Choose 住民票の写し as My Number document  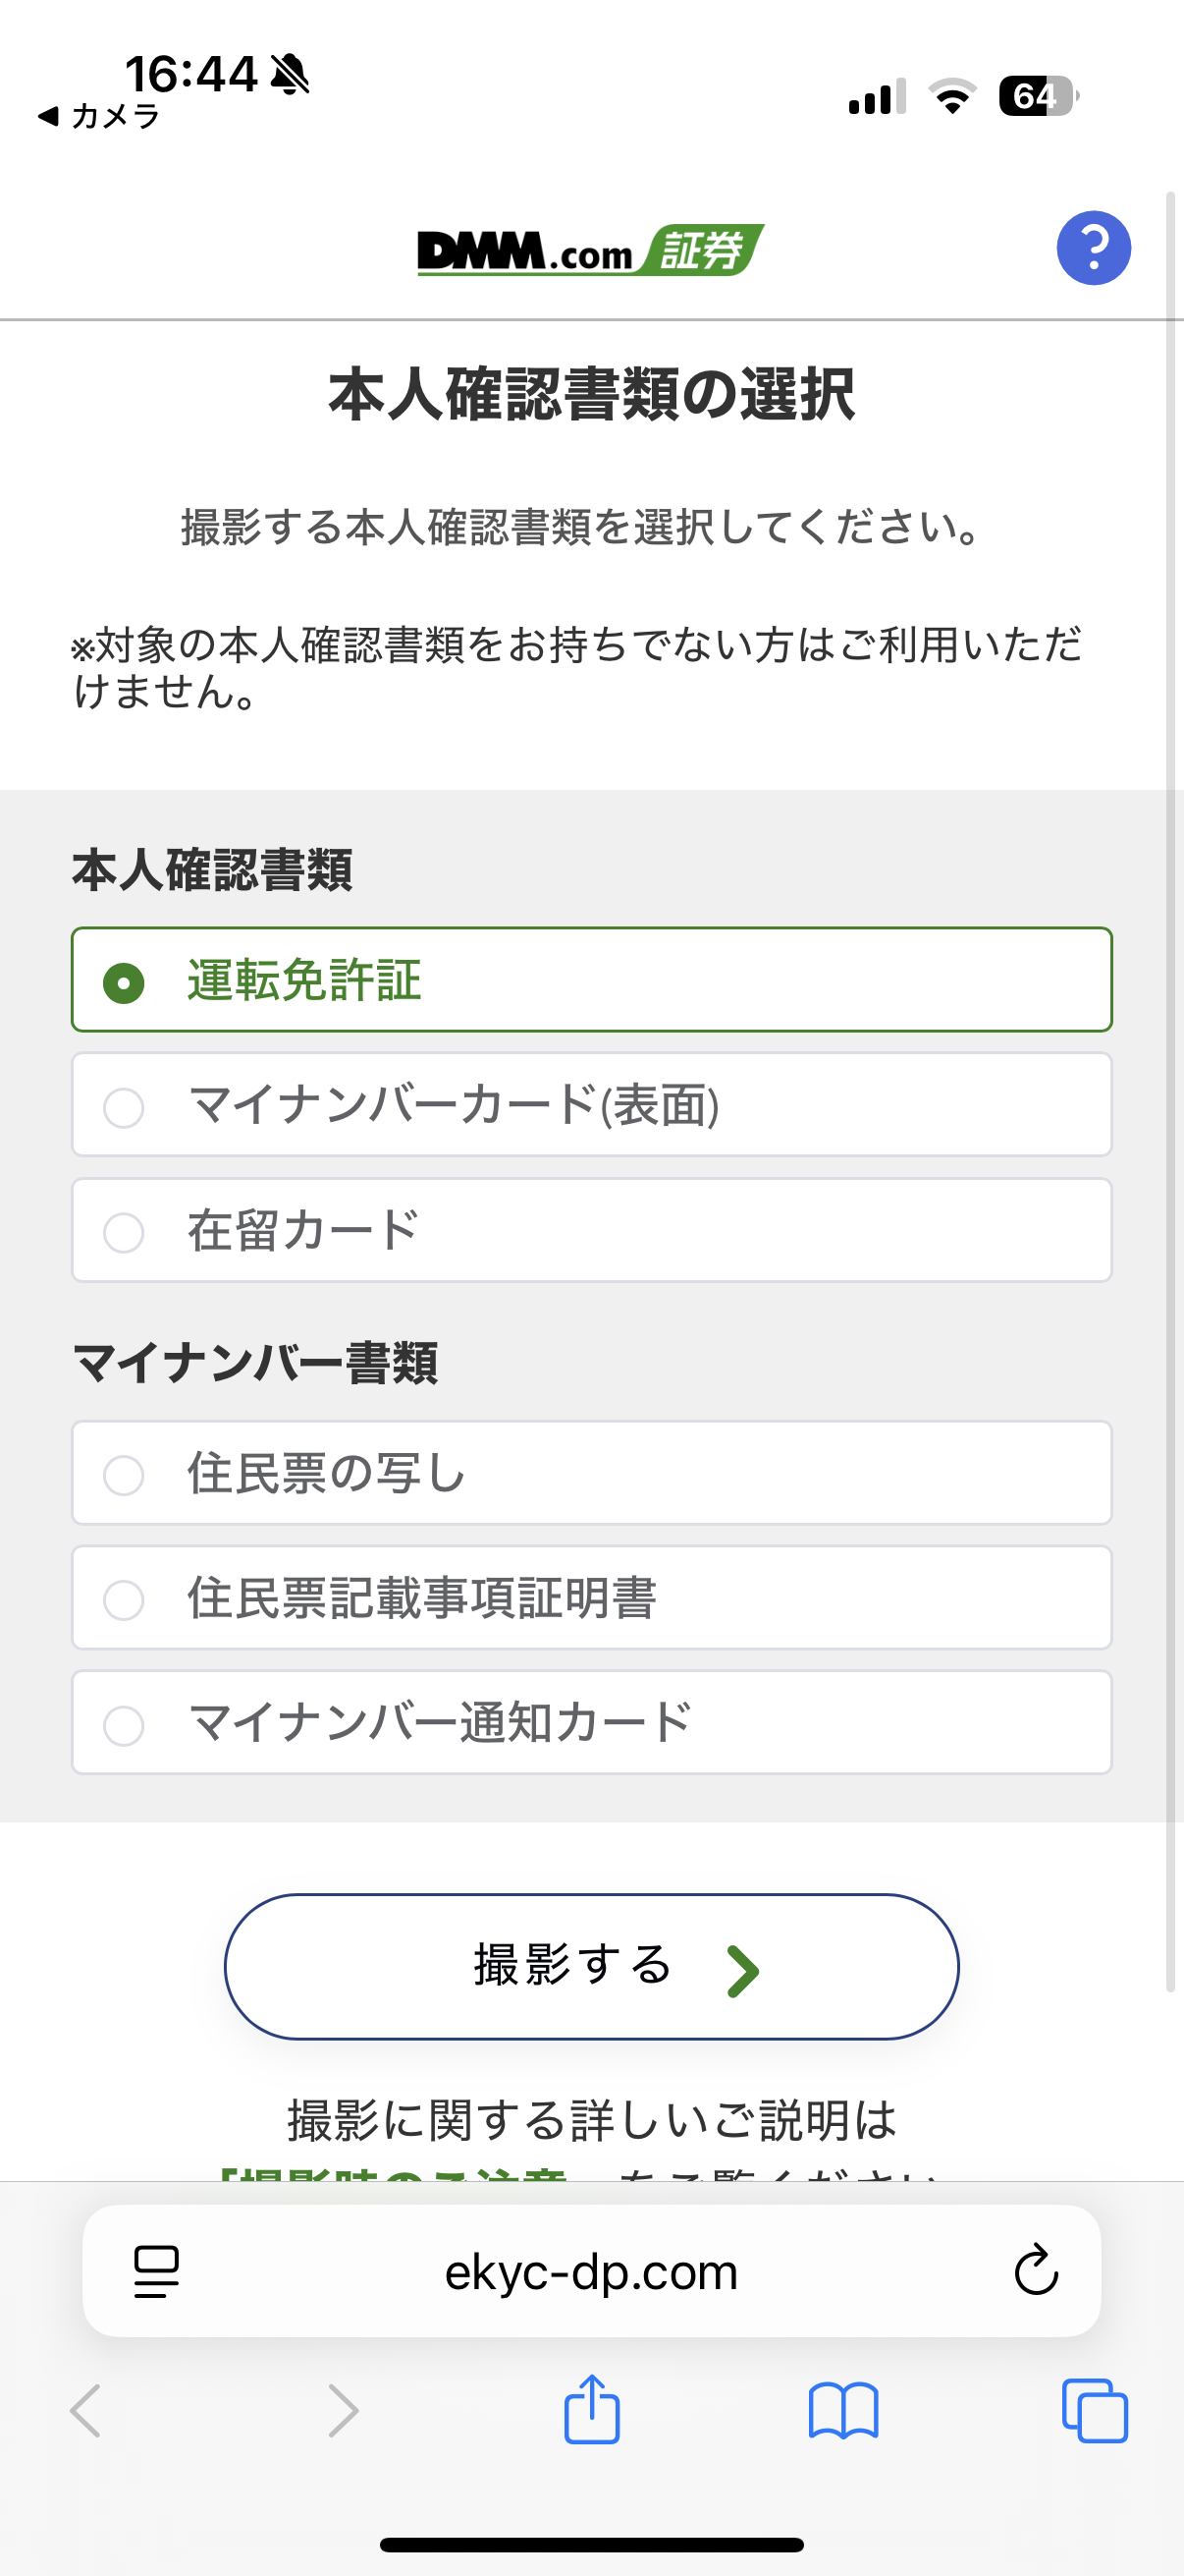[x=124, y=1474]
